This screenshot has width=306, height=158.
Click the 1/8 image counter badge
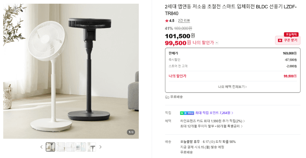point(131,132)
